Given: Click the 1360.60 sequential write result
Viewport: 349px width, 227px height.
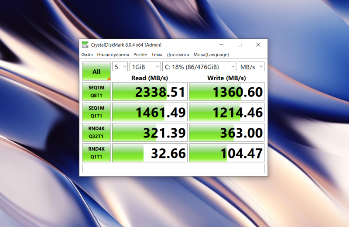Looking at the screenshot, I should pos(226,92).
